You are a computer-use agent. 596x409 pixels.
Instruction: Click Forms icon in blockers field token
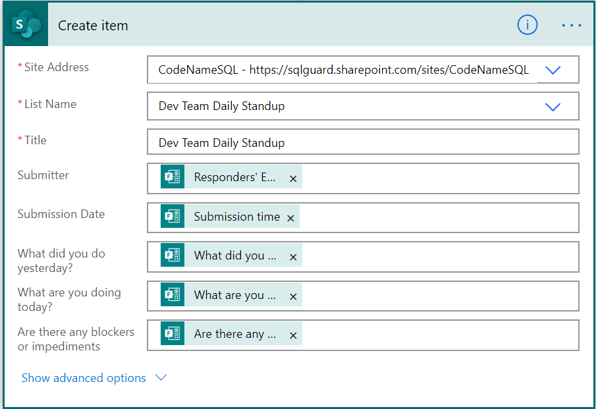pyautogui.click(x=173, y=334)
